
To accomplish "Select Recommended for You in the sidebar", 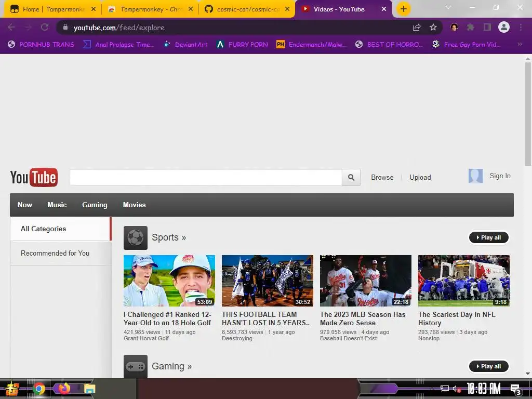I will point(61,253).
